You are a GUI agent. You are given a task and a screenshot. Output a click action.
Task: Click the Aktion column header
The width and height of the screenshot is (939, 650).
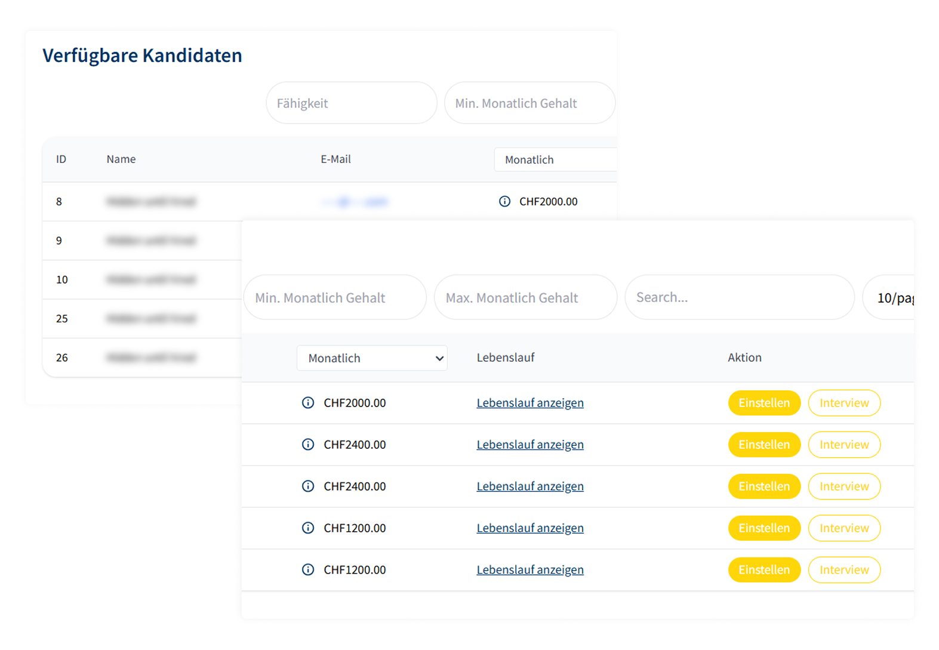coord(744,358)
